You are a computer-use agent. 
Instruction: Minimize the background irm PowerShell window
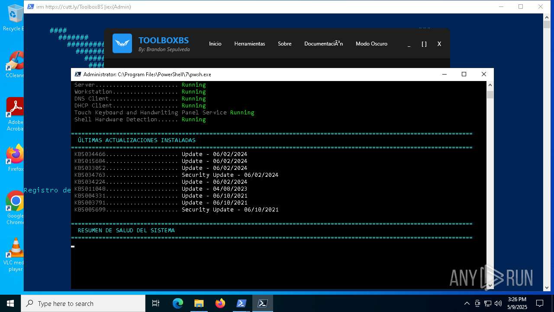tap(501, 6)
